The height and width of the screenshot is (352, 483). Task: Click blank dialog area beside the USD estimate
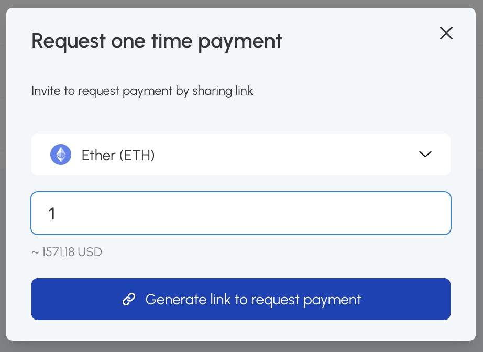click(x=288, y=252)
